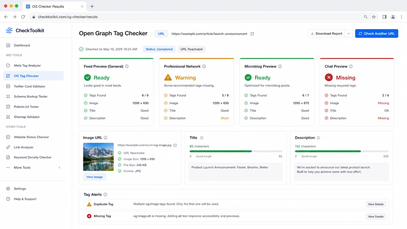The height and width of the screenshot is (229, 407).
Task: Click the Website Status Checker icon
Action: (8, 137)
